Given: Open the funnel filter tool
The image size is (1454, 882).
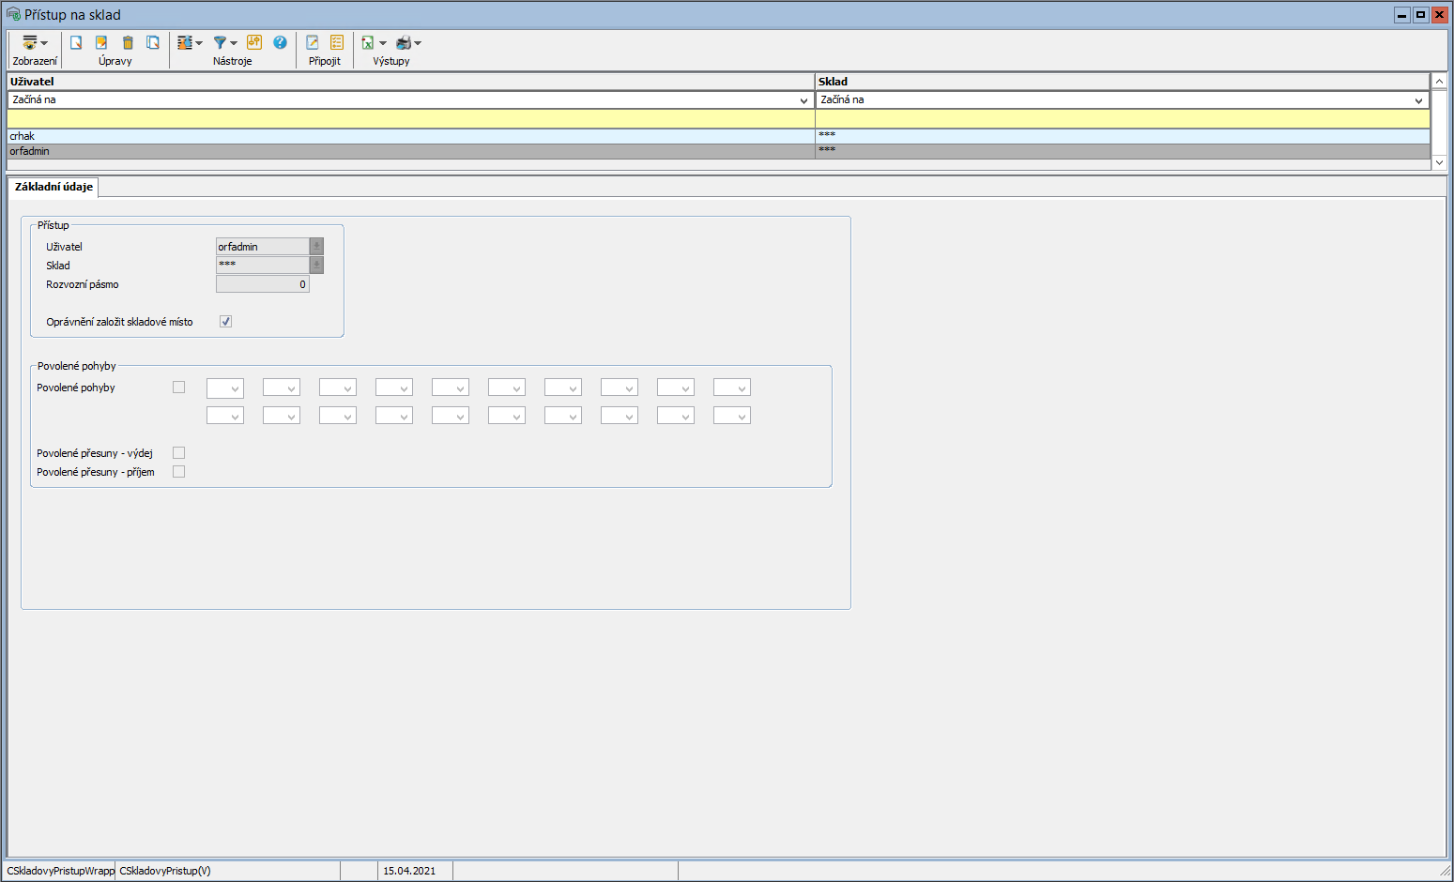Looking at the screenshot, I should tap(221, 43).
